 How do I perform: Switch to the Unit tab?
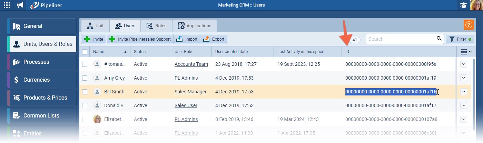pyautogui.click(x=95, y=26)
